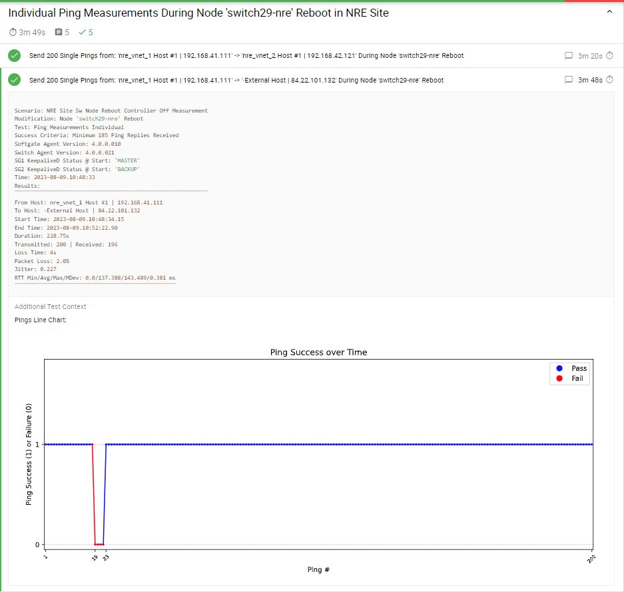
Task: Click the 'Transmitted: 200 | Received: 196' line
Action: click(66, 244)
